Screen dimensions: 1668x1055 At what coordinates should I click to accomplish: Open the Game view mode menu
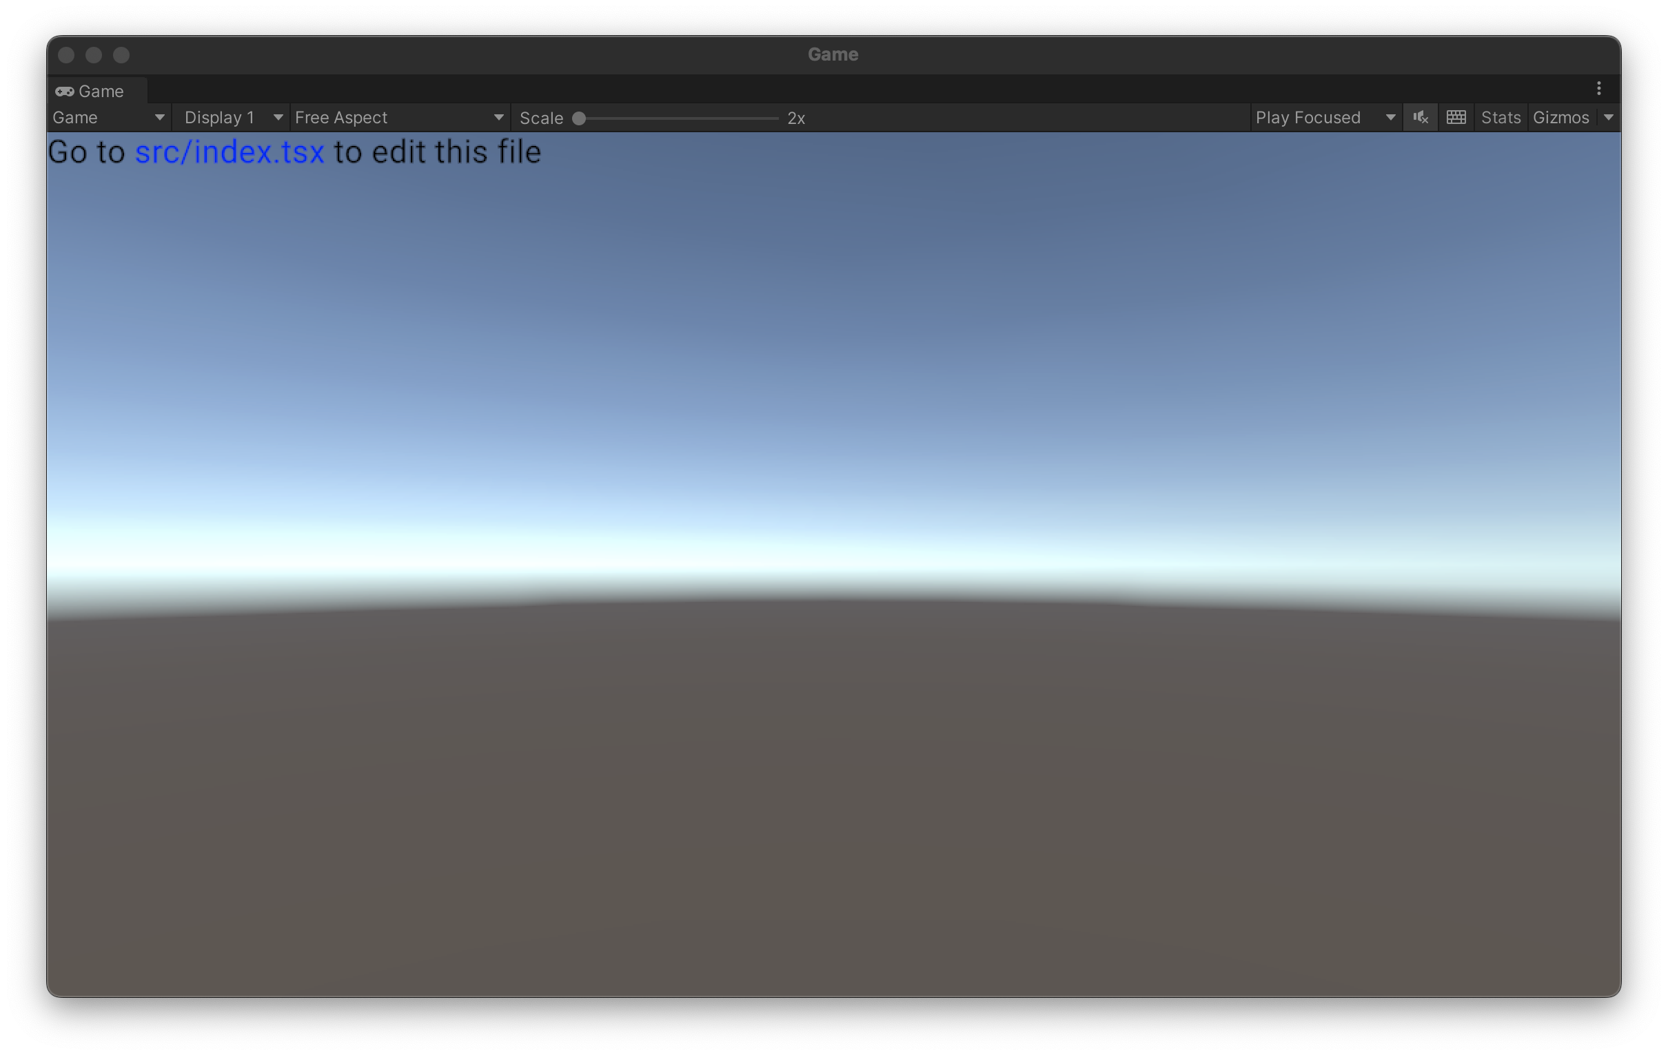click(108, 117)
